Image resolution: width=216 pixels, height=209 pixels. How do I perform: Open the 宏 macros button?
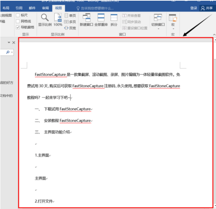173,20
